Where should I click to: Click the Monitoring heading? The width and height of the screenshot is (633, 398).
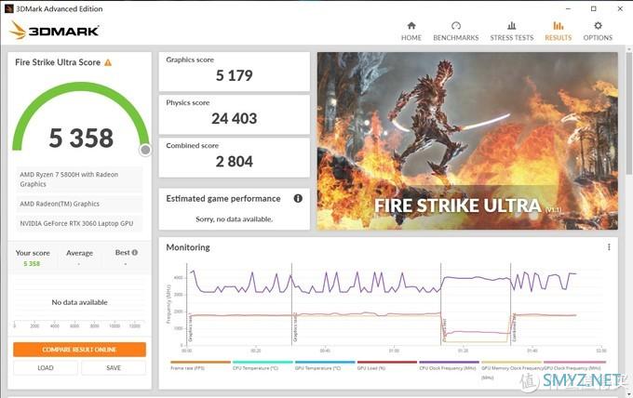click(188, 247)
